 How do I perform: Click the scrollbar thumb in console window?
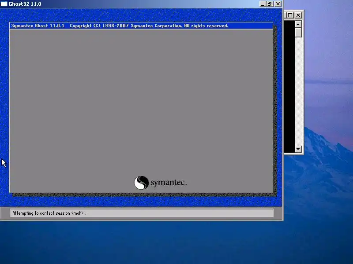tap(298, 32)
